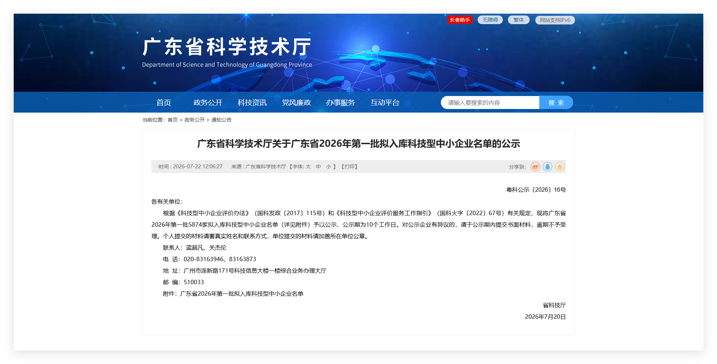Image resolution: width=717 pixels, height=364 pixels.
Task: Click the article headline about 拟入库科技型中小企业名单的公示
Action: click(359, 144)
